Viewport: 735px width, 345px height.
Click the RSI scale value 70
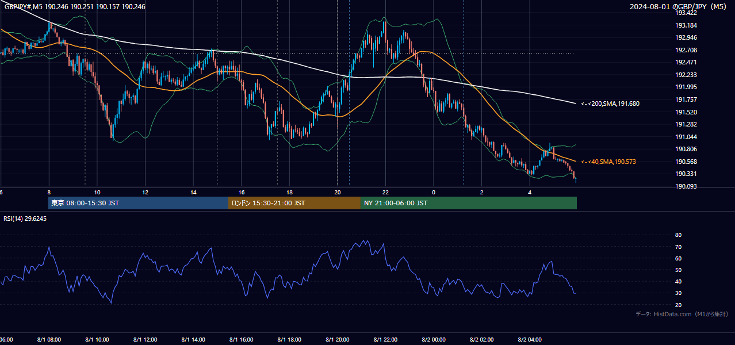pos(678,247)
